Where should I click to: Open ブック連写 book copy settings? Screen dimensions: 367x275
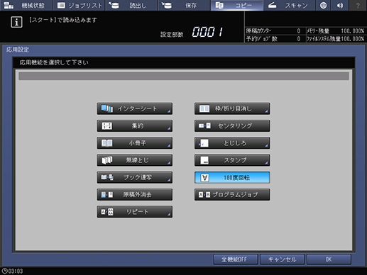coord(135,177)
